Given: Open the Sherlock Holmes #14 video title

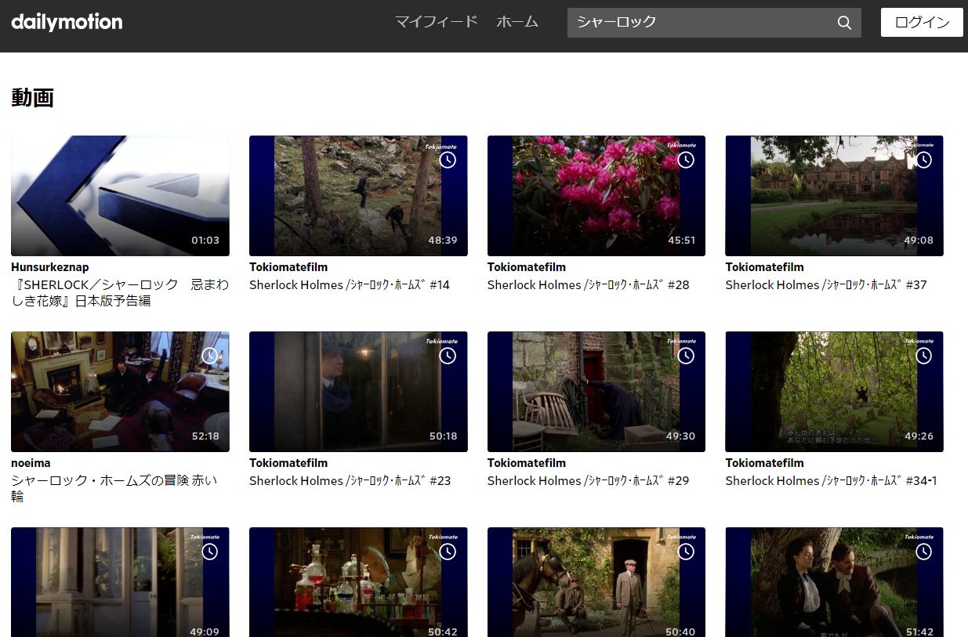Looking at the screenshot, I should (350, 284).
